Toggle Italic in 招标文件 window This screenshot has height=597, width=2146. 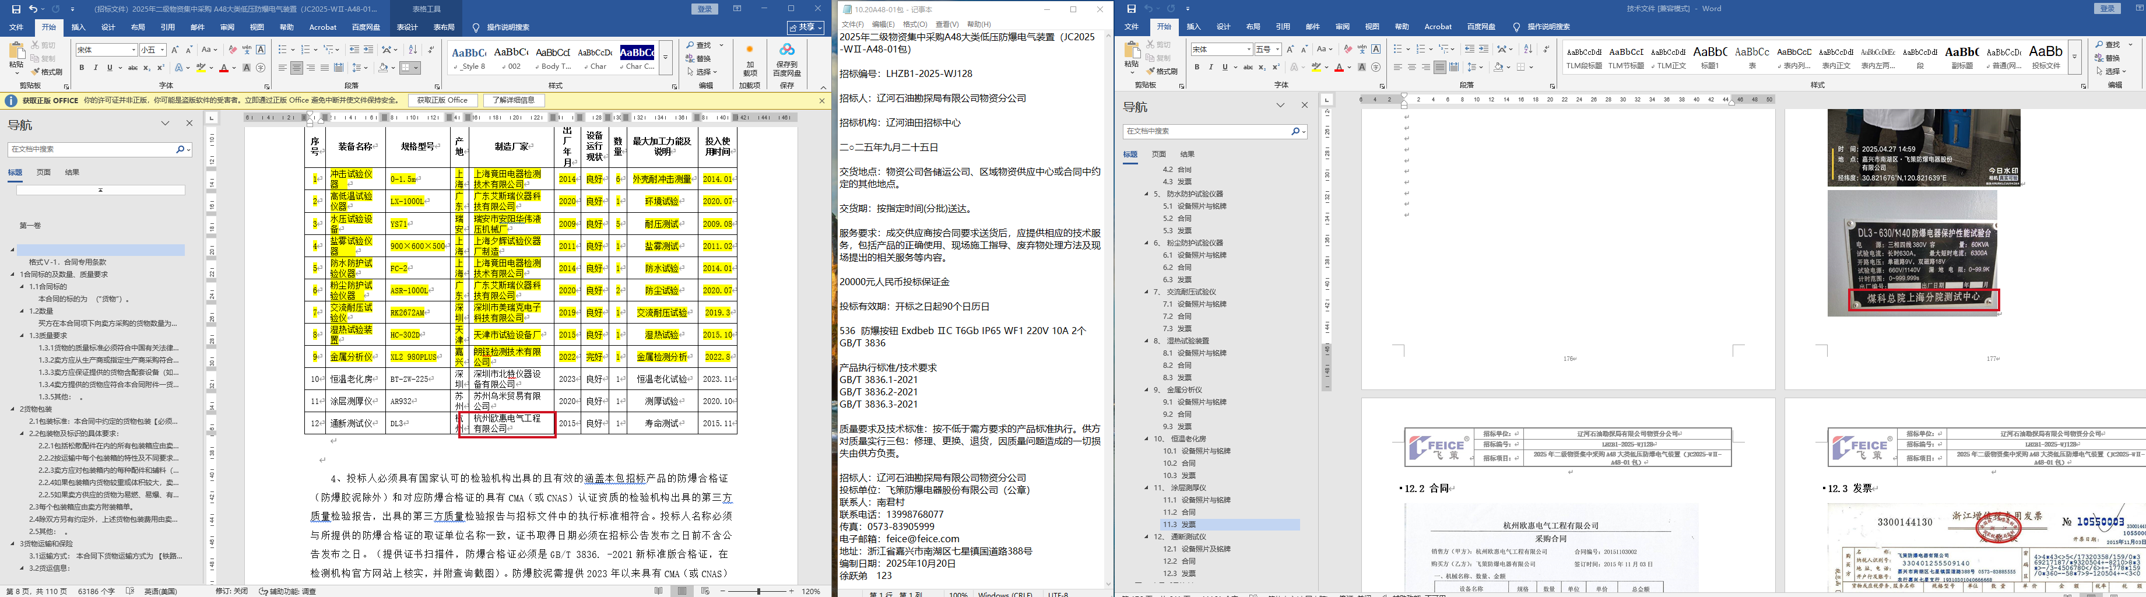click(x=96, y=68)
